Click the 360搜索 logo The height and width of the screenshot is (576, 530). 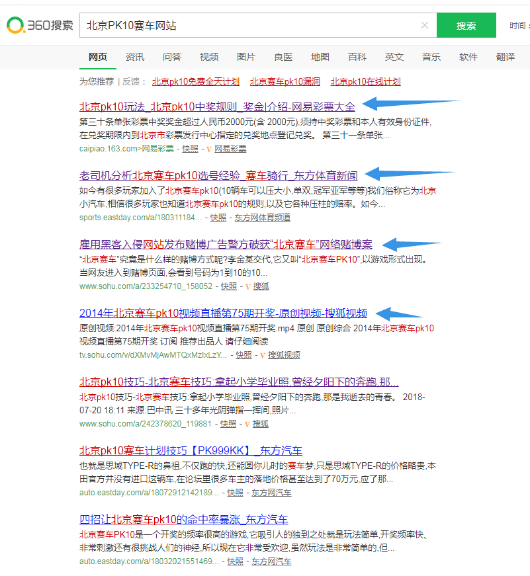40,25
